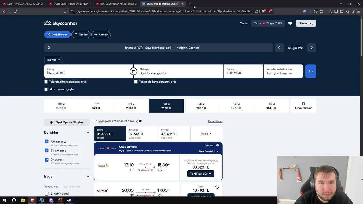
Task: Uncheck the Bir aktarma filter
Action: pos(47,150)
